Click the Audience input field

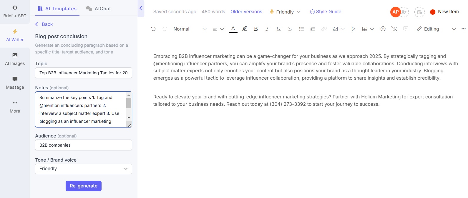coord(84,145)
